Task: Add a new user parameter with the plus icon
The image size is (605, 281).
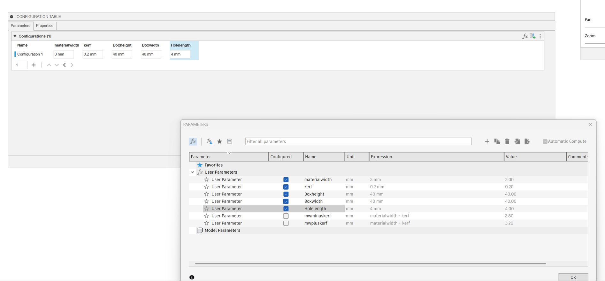Action: tap(487, 141)
